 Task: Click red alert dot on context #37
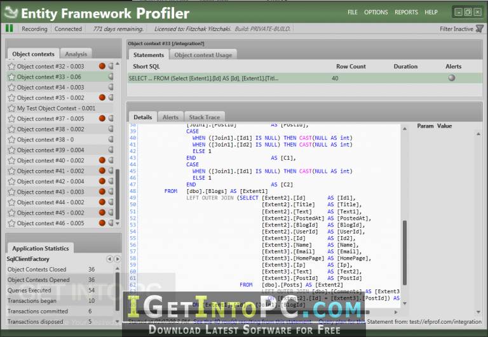(102, 118)
